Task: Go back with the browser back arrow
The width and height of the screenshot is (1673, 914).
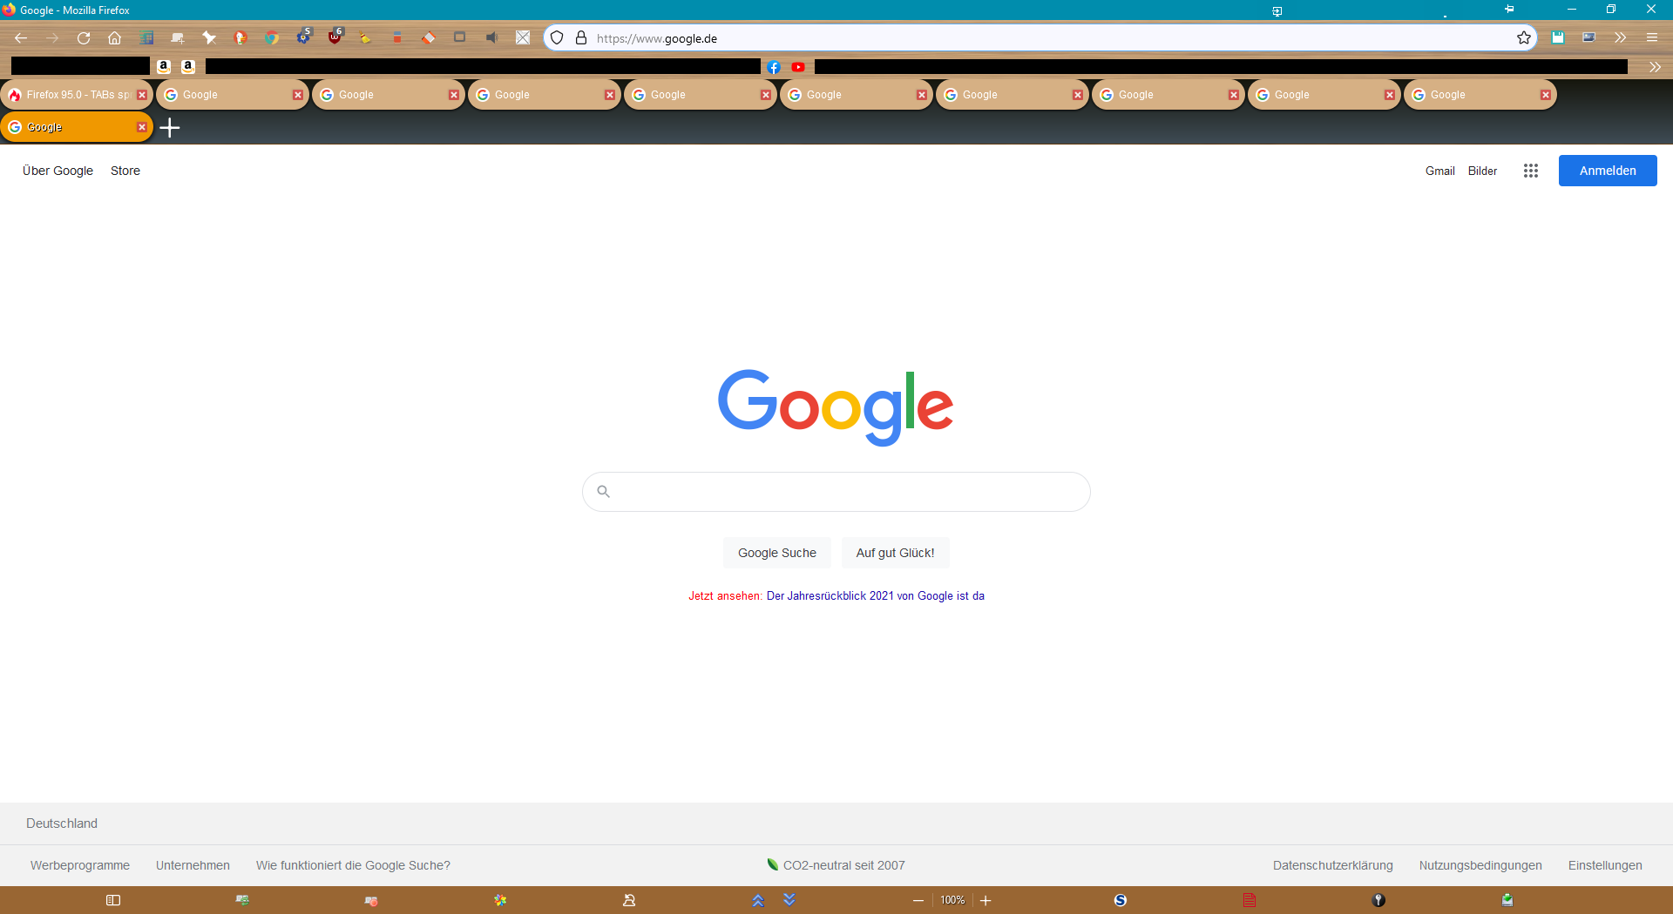Action: [21, 38]
